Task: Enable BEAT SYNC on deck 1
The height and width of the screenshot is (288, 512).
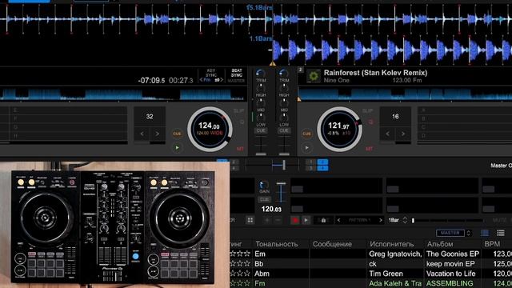Action: click(237, 73)
